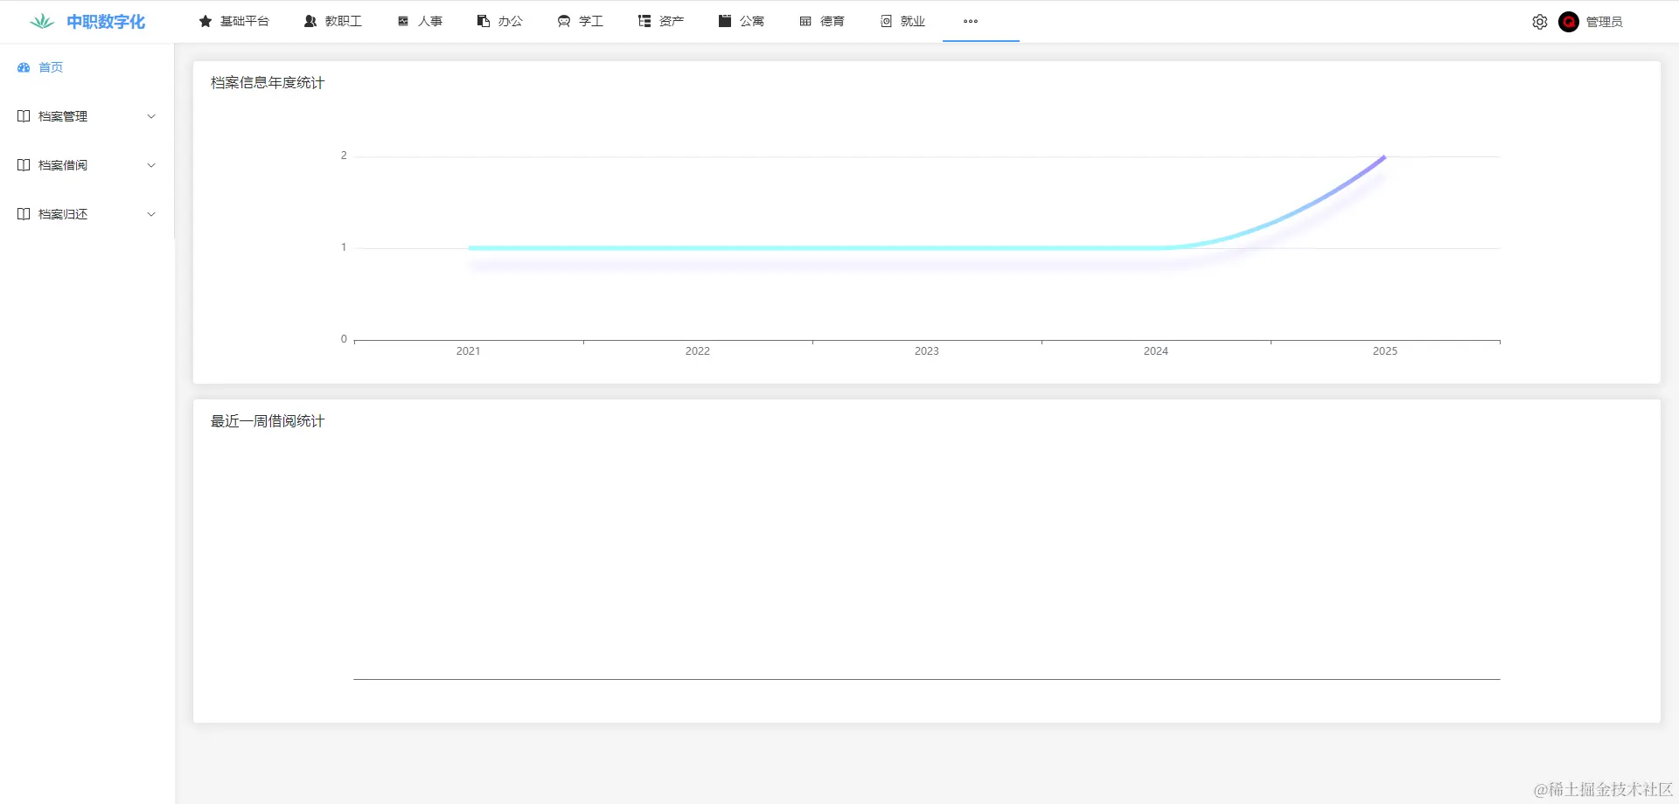This screenshot has height=804, width=1679.
Task: Open the 就业 menu
Action: (x=902, y=21)
